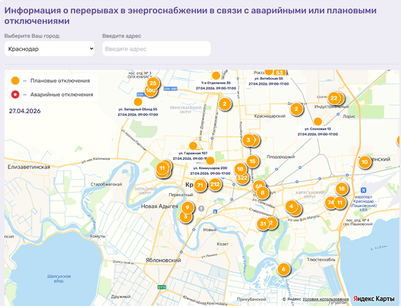The height and width of the screenshot is (306, 401).
Task: Open the cluster marker labeled 15
Action: (x=252, y=161)
